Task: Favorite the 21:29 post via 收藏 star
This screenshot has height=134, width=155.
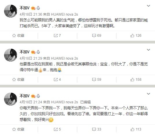Action: 18,80
